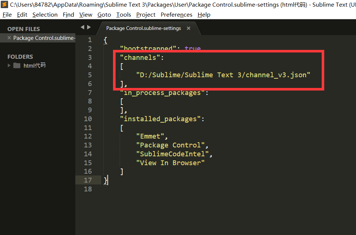The width and height of the screenshot is (356, 235).
Task: Open the Goto menu
Action: coord(104,15)
